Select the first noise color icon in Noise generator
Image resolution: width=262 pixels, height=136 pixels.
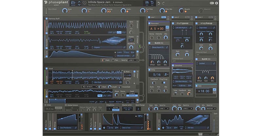pyautogui.click(x=100, y=96)
